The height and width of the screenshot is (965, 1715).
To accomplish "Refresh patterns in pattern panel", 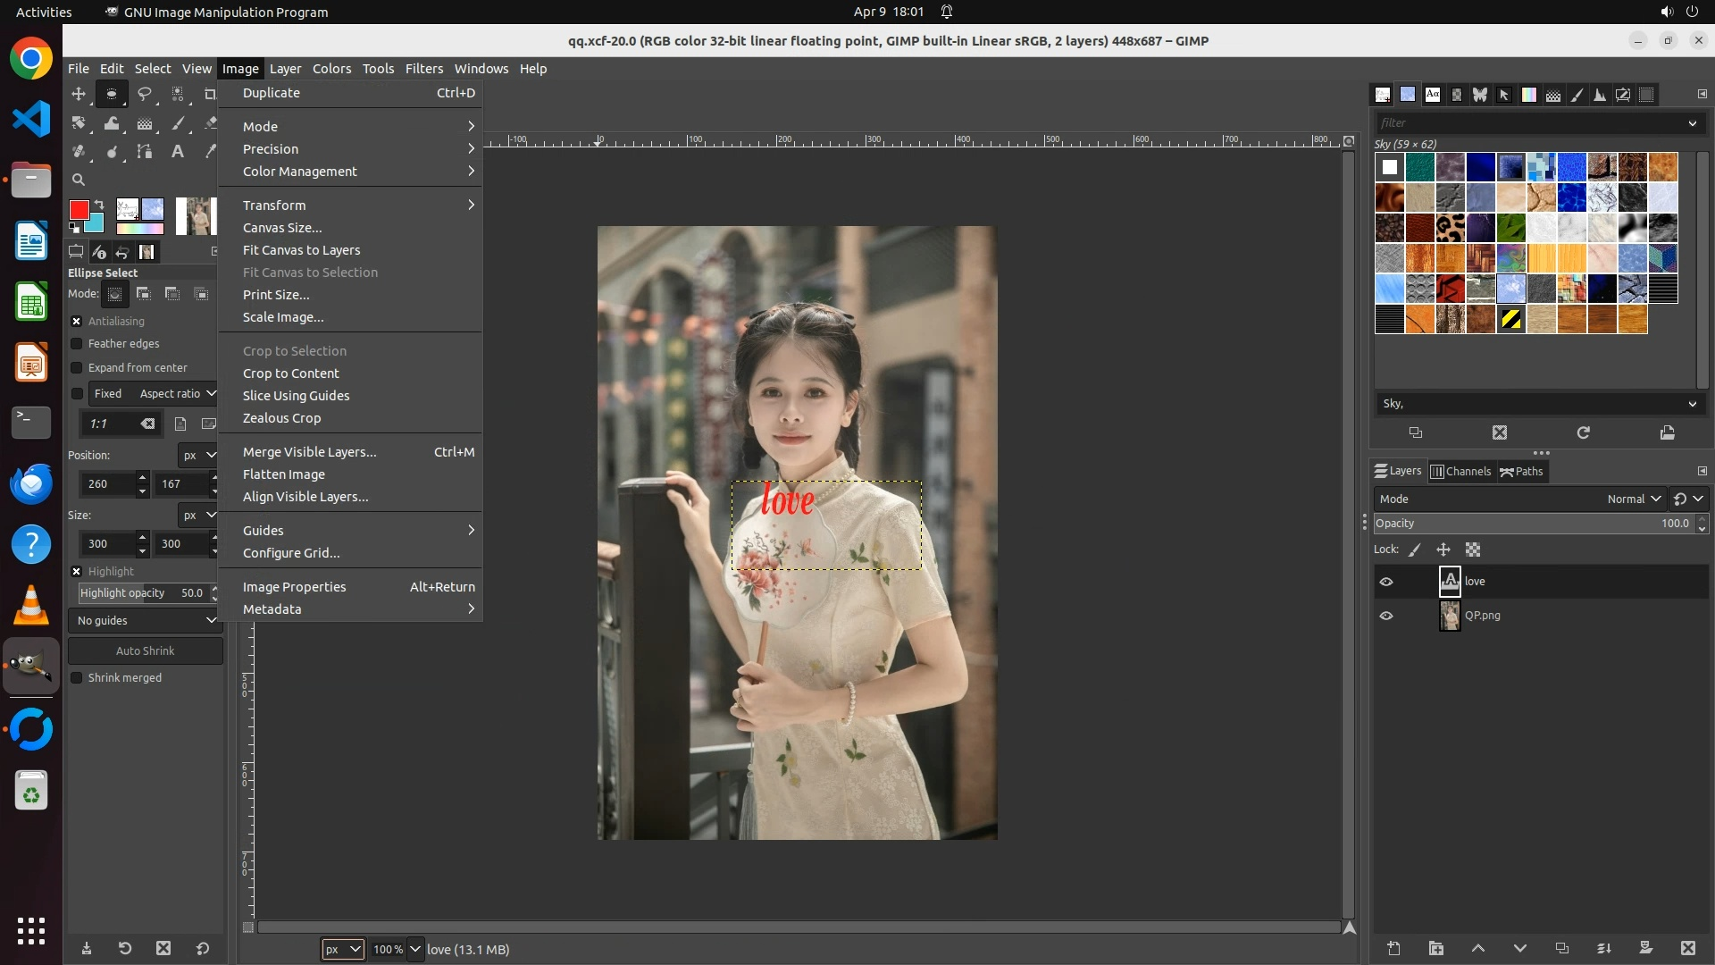I will 1583,432.
